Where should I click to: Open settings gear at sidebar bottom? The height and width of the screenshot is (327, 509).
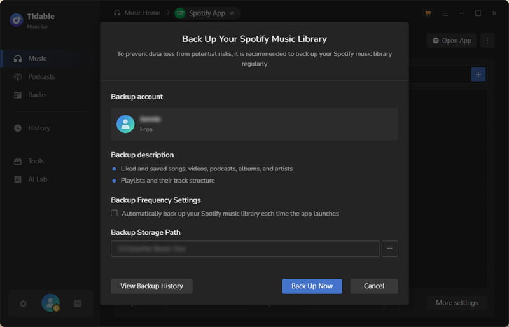click(23, 303)
